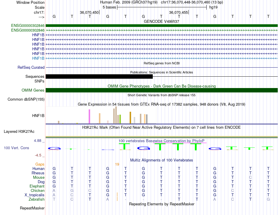Click the Gene Expression in 54 tissues GTEx title
This screenshot has height=215, width=278.
[x=162, y=104]
